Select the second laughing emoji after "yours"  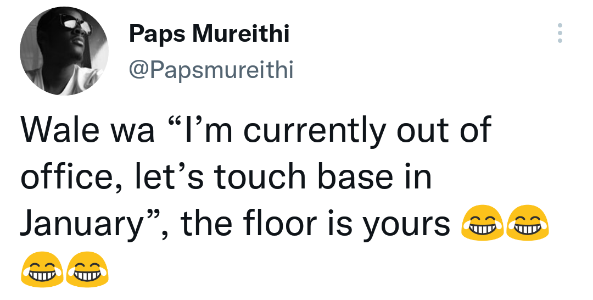tap(527, 223)
